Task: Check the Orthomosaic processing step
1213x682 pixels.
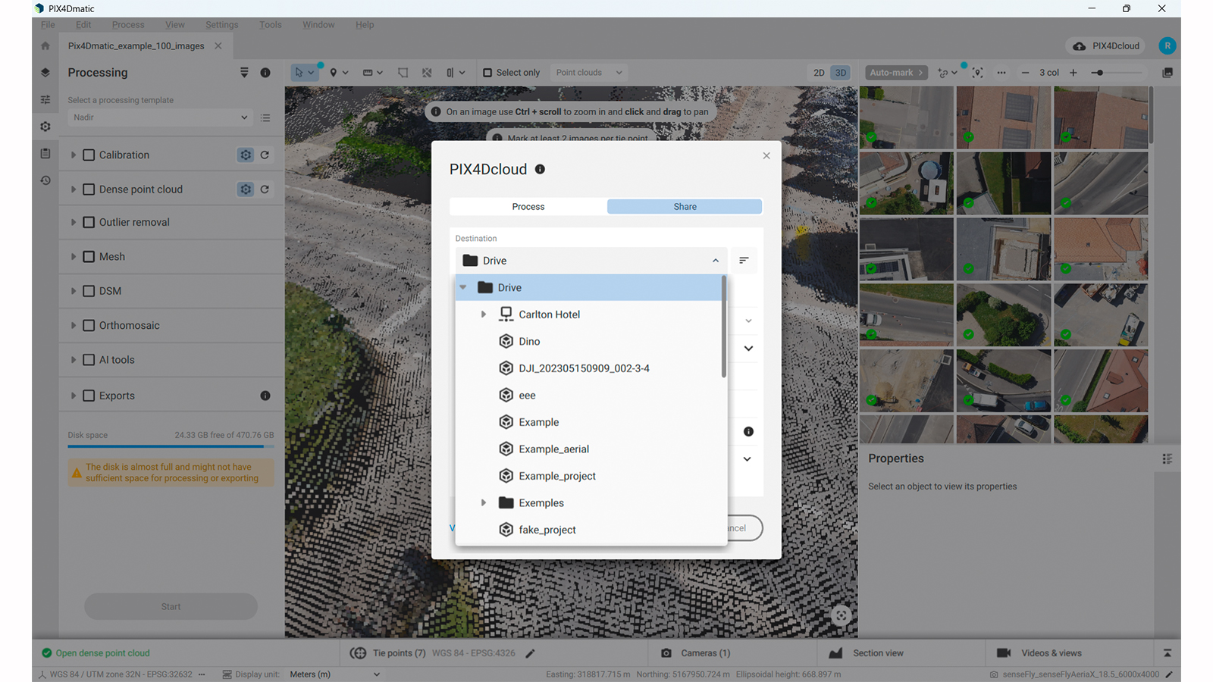Action: click(x=89, y=325)
